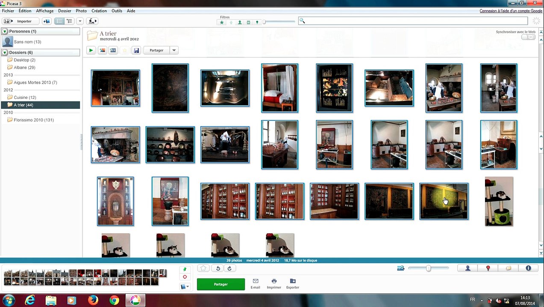Switch to folder tree view
The image size is (544, 307).
coord(69,21)
